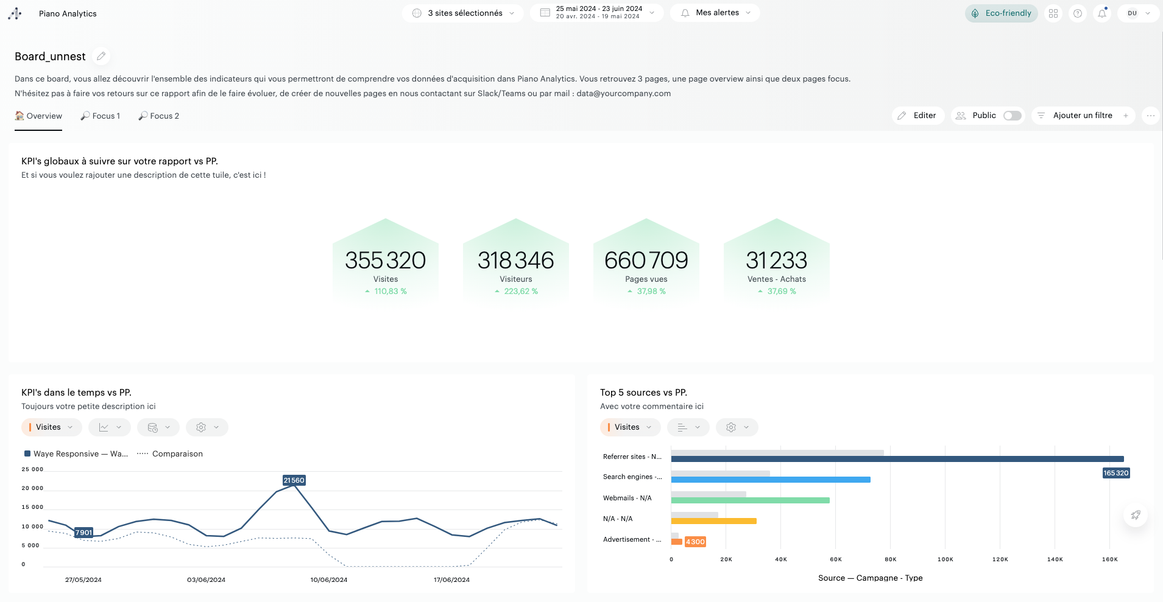Click the yellow N/A - N/A bar
The image size is (1163, 602).
714,521
